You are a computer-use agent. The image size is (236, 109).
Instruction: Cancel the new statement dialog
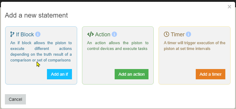[15, 99]
